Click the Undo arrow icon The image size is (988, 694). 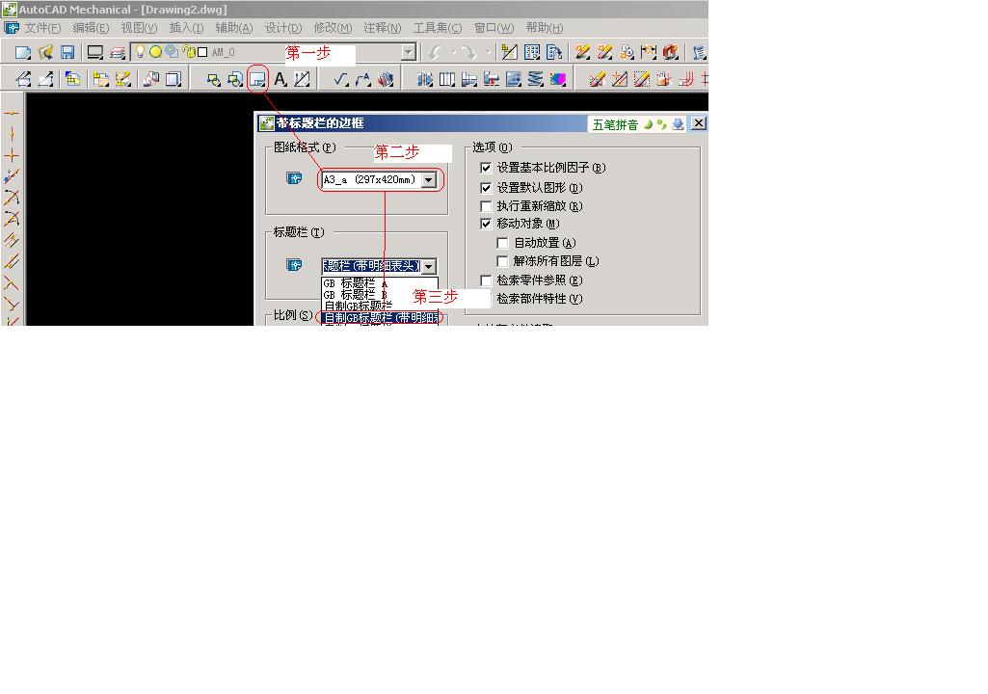(436, 53)
